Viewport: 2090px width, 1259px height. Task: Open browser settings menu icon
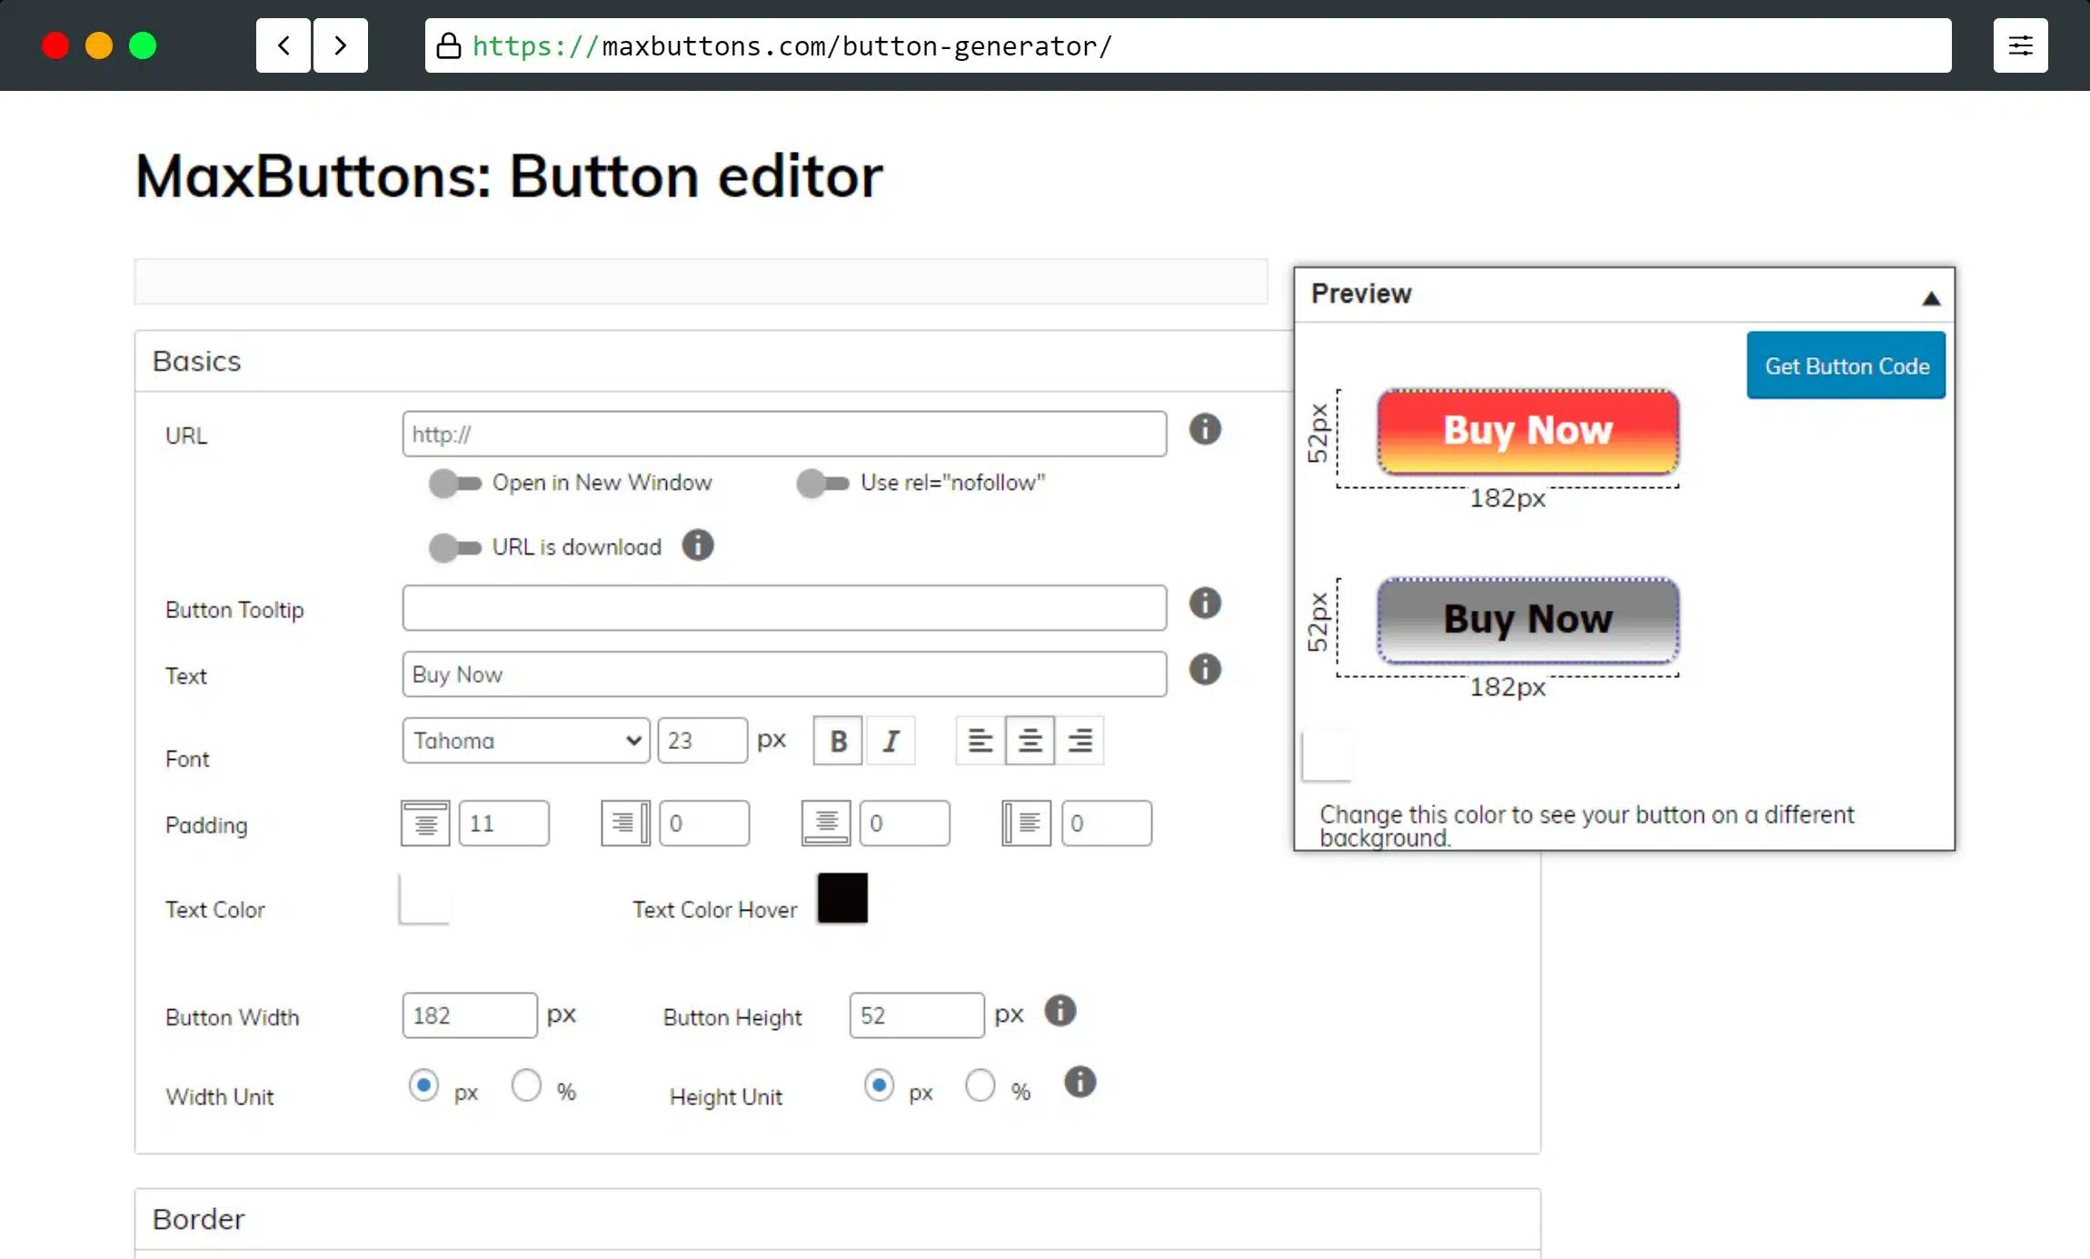(x=2020, y=45)
